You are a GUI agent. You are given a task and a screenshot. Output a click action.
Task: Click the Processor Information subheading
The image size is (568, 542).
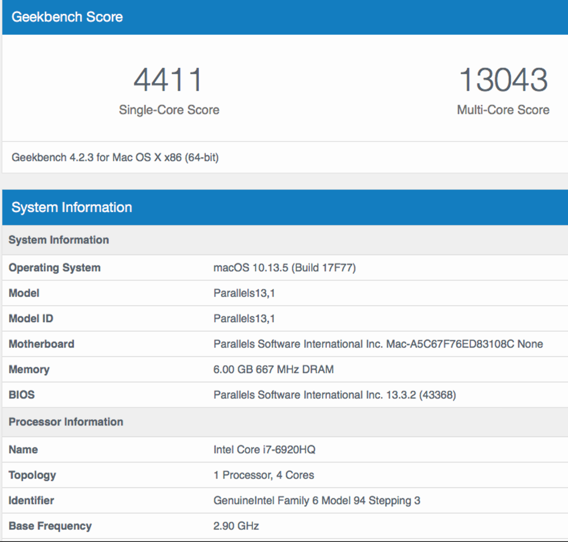click(x=66, y=422)
